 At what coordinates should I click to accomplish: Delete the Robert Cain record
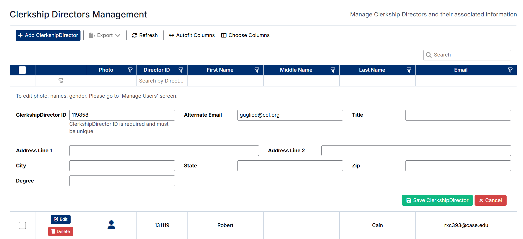61,231
